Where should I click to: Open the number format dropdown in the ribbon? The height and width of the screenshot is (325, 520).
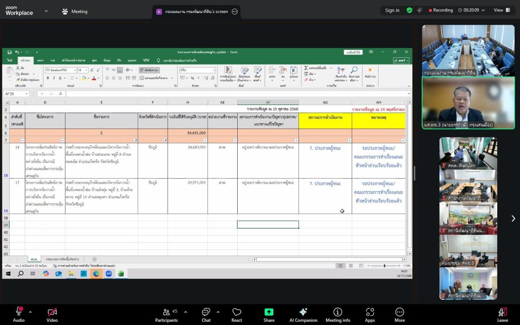point(213,70)
